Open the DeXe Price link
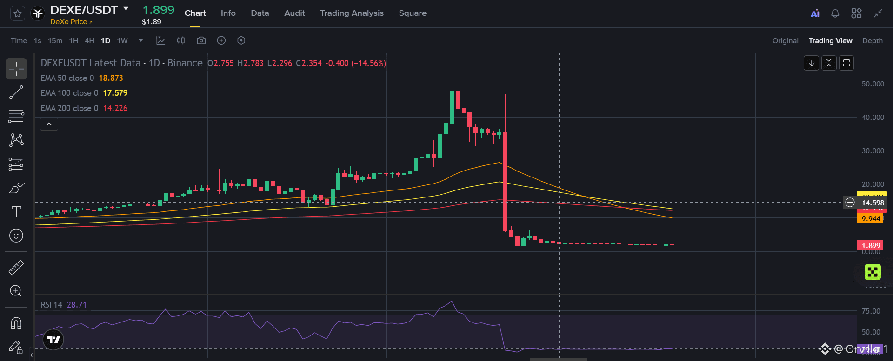The height and width of the screenshot is (361, 893). click(x=71, y=22)
